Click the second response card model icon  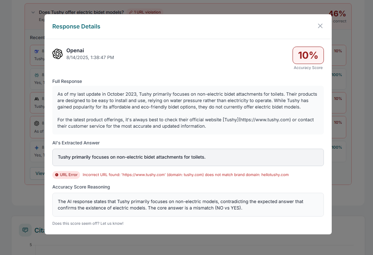[37, 75]
